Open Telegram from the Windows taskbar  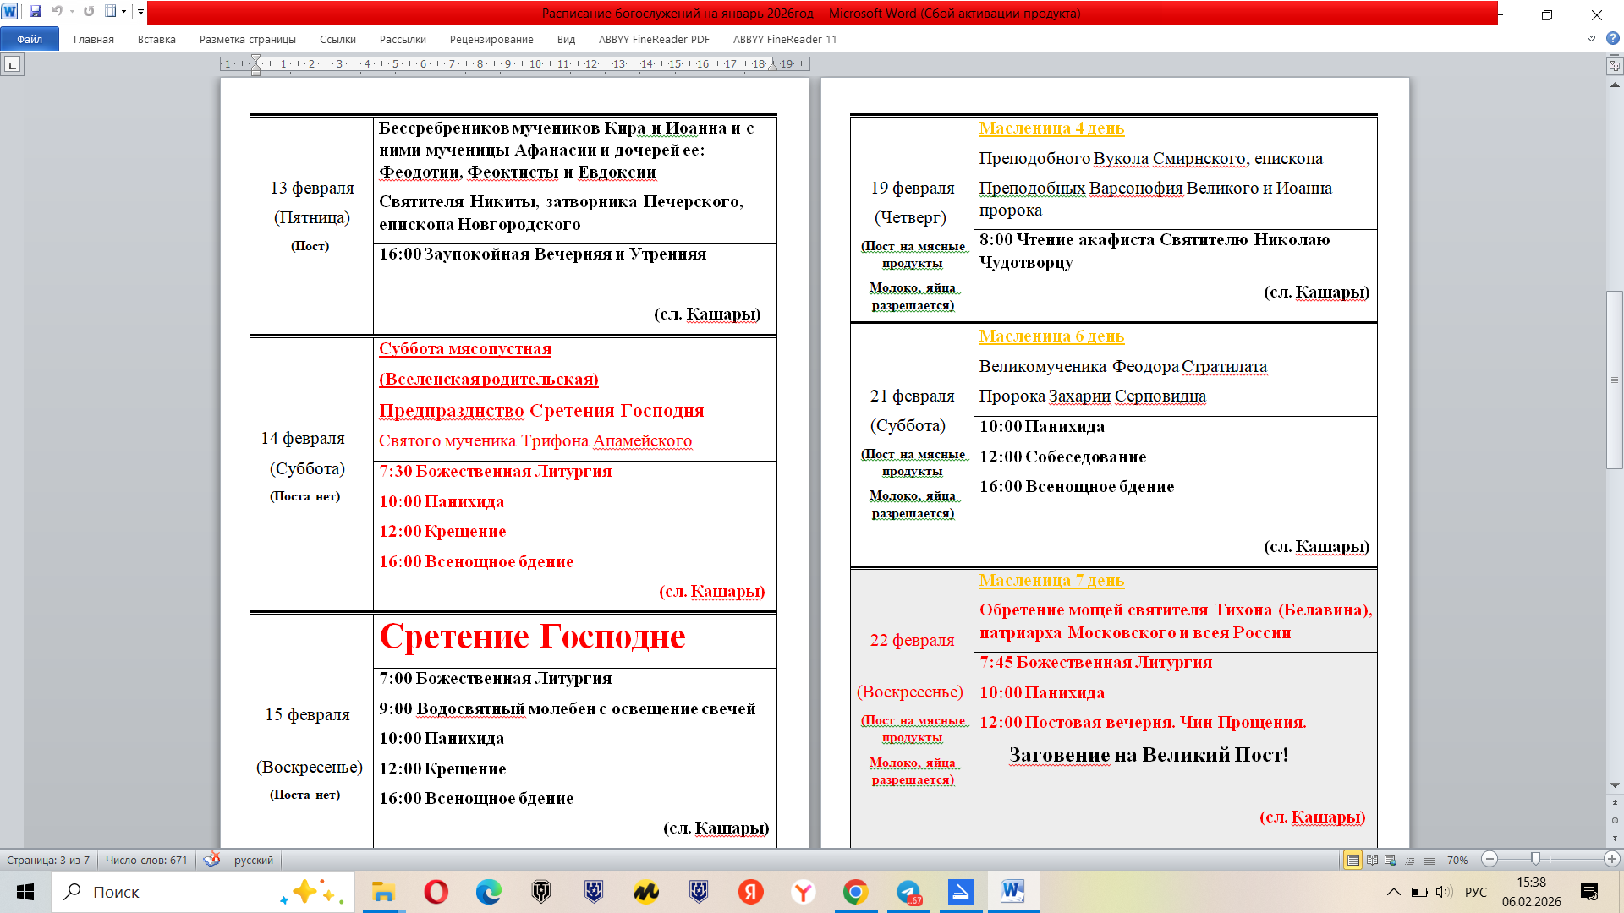pos(908,892)
